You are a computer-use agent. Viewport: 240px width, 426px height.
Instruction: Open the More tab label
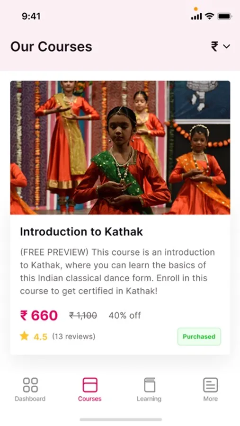pyautogui.click(x=210, y=399)
